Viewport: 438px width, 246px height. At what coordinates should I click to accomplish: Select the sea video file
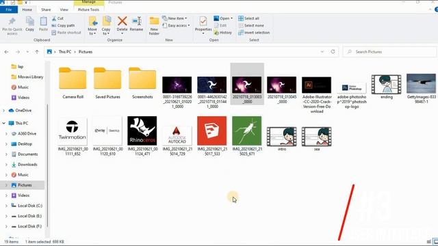click(x=317, y=139)
